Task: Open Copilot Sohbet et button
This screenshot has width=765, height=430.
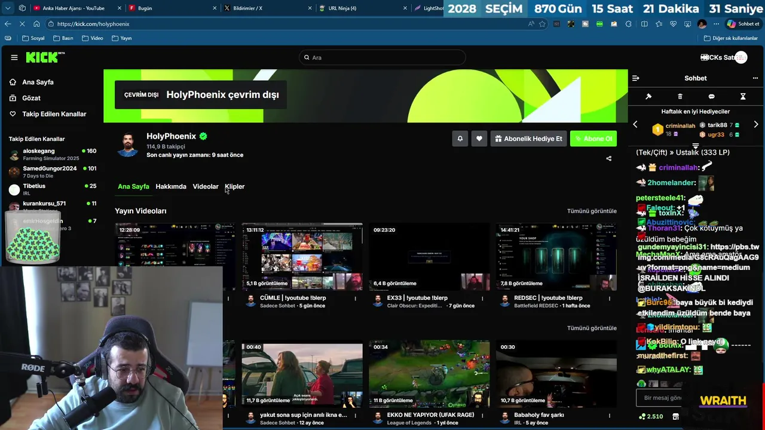Action: (x=743, y=24)
